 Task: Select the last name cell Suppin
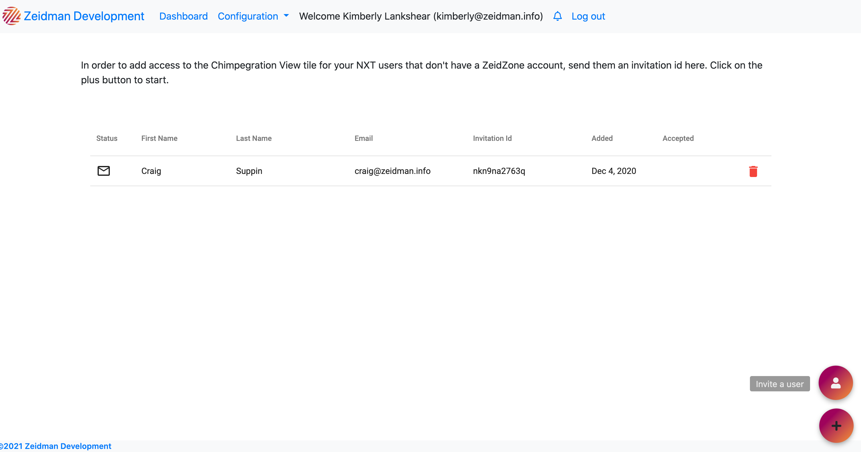tap(249, 171)
